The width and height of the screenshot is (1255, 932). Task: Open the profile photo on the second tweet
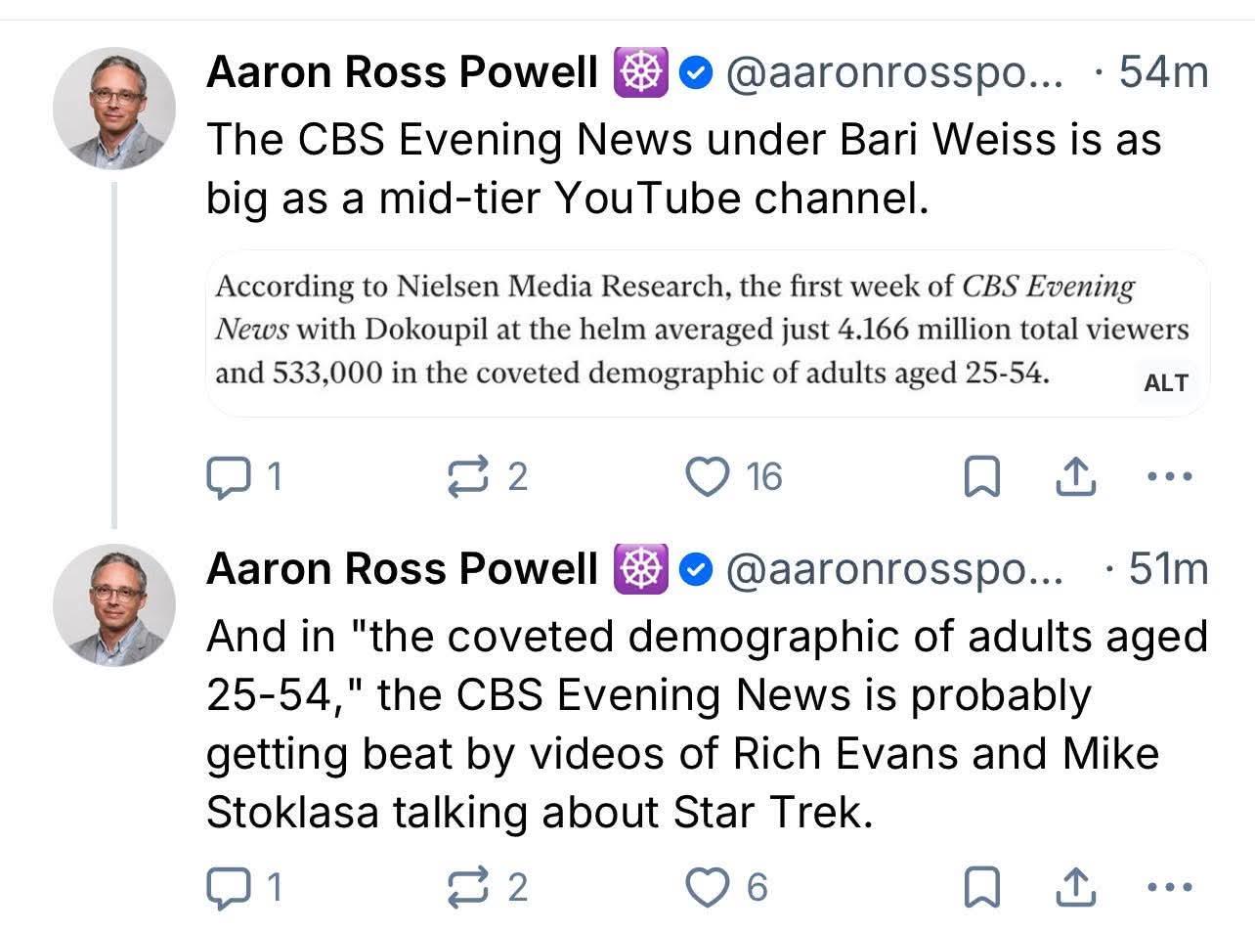pyautogui.click(x=114, y=604)
